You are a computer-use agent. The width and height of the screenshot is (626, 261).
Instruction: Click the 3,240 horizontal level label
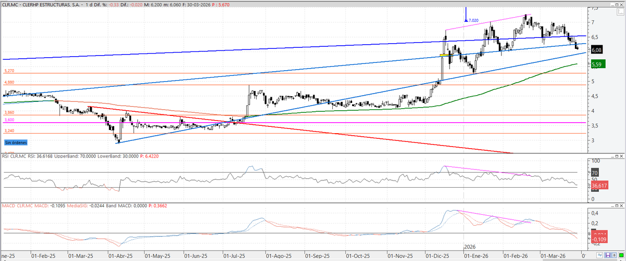coord(8,131)
